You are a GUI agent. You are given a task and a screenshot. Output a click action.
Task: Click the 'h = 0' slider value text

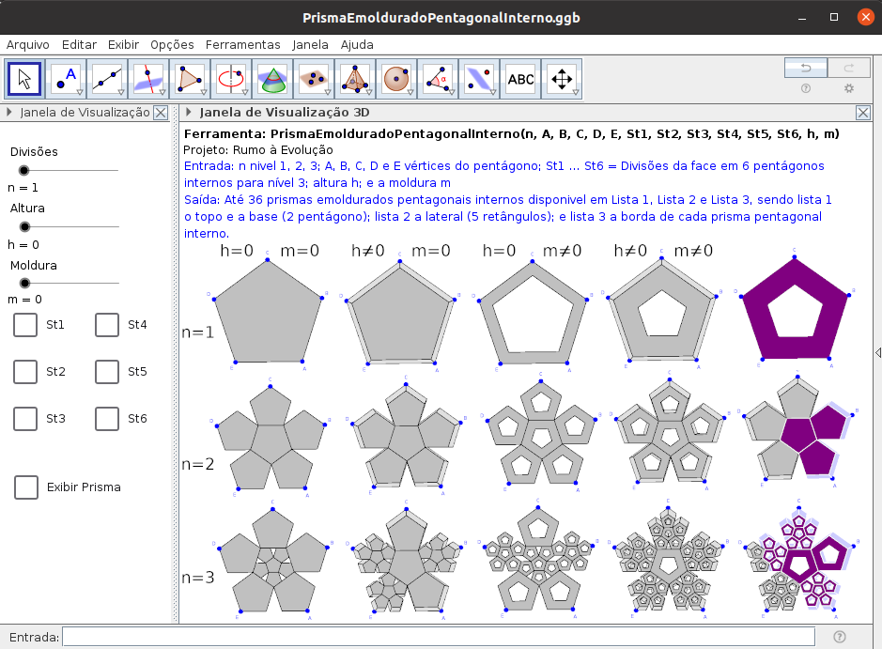[23, 244]
